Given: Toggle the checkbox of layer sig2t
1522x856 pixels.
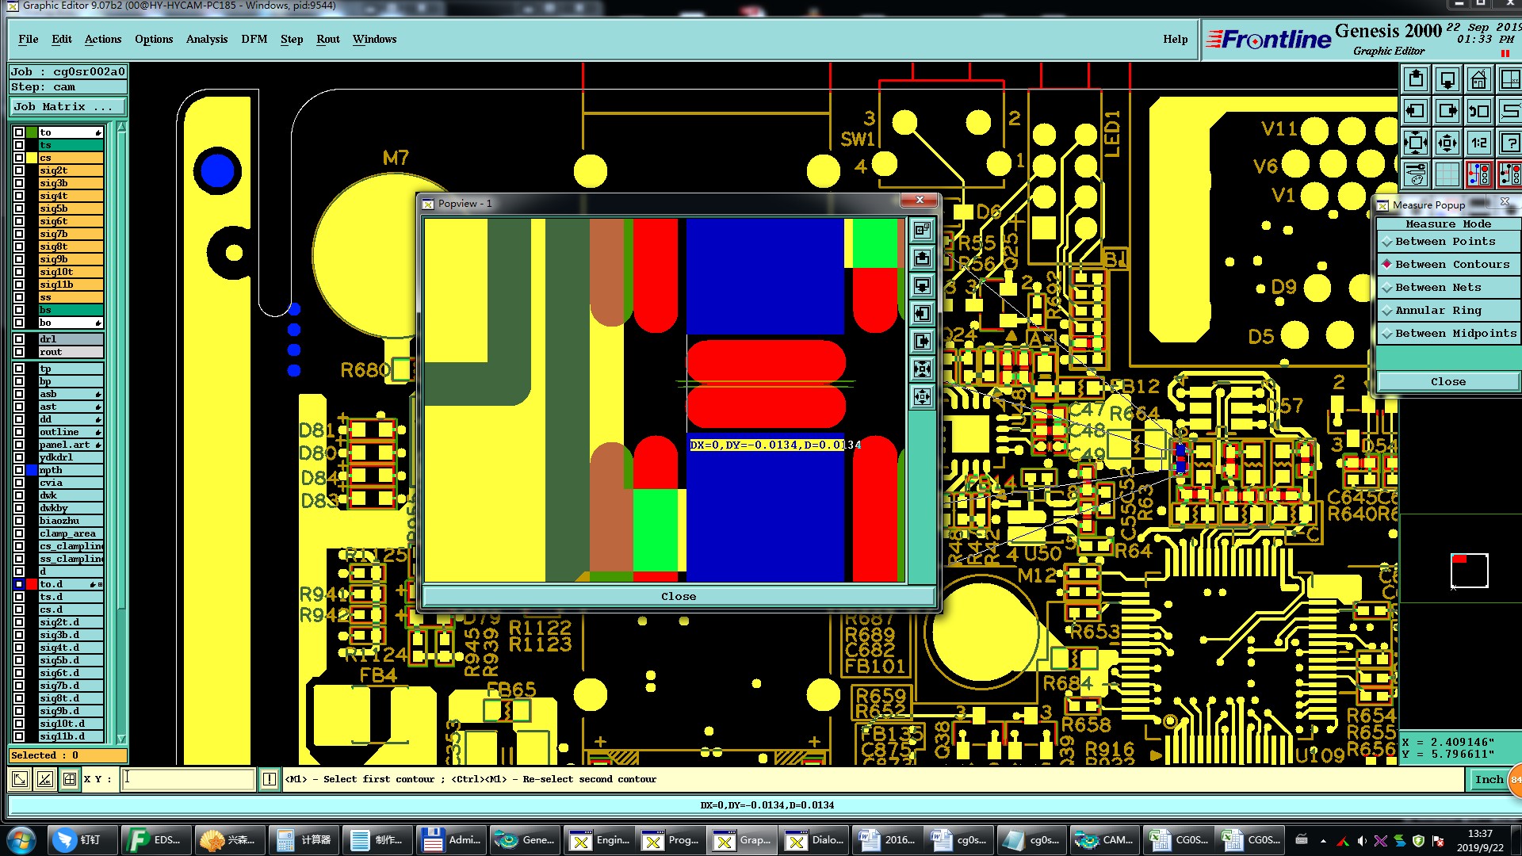Looking at the screenshot, I should pyautogui.click(x=19, y=170).
